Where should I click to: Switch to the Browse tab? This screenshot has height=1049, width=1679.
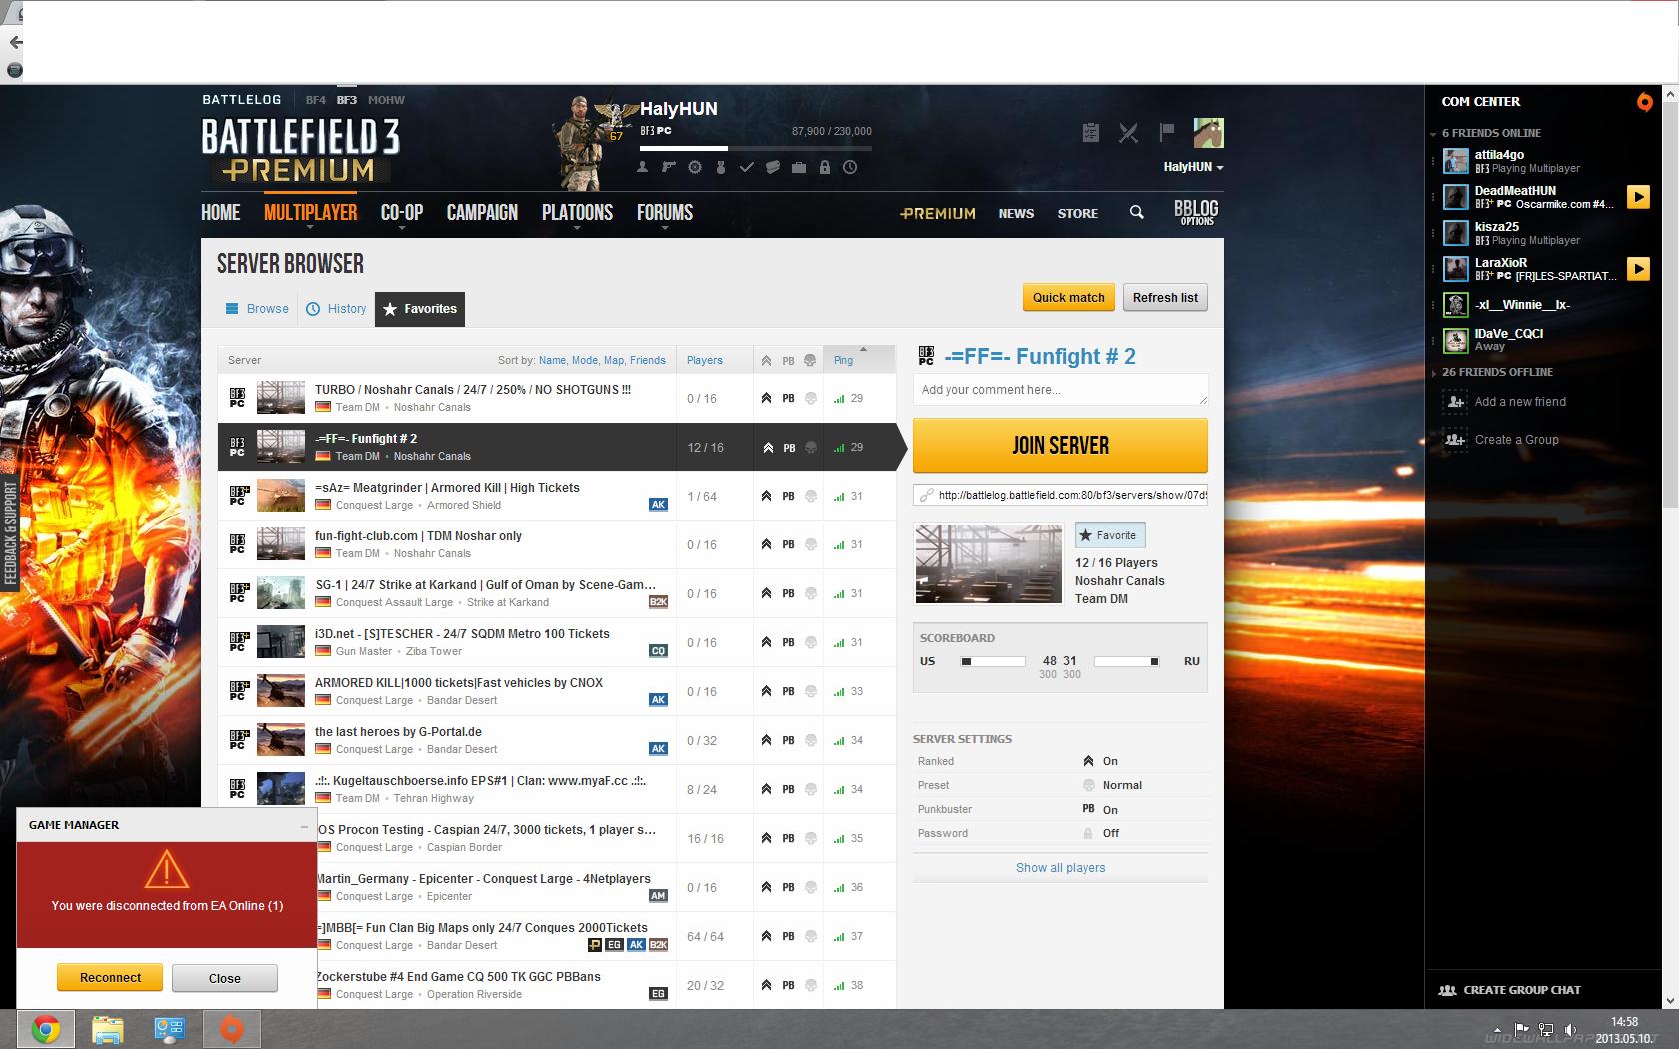coord(257,309)
